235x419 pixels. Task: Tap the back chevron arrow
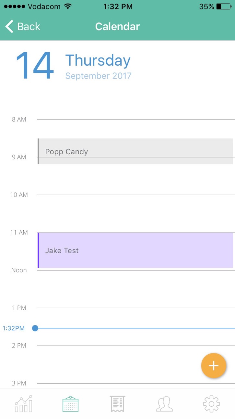click(x=10, y=26)
